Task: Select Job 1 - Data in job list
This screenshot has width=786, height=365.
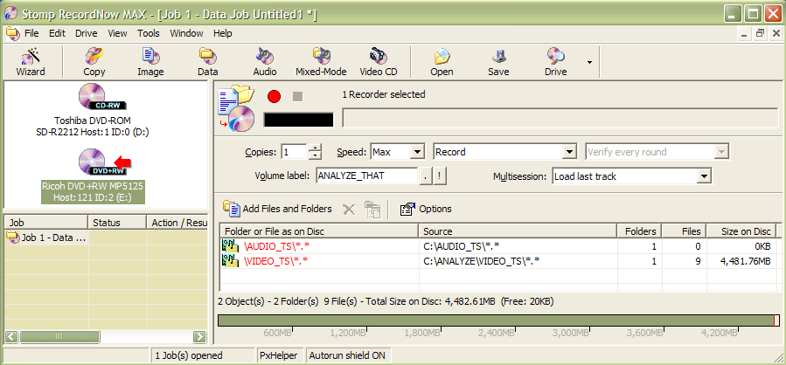Action: coord(47,238)
